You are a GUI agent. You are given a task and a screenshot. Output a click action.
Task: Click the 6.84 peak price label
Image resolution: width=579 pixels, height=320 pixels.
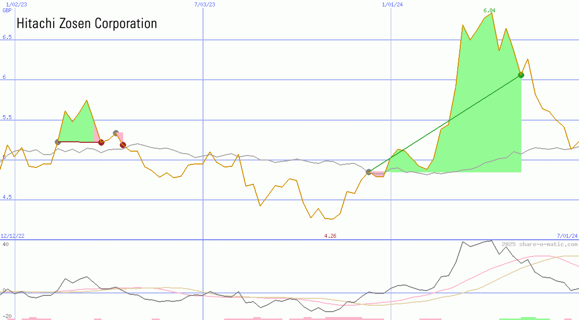[489, 10]
